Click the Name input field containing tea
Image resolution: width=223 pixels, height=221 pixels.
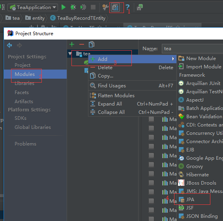[x=192, y=49]
